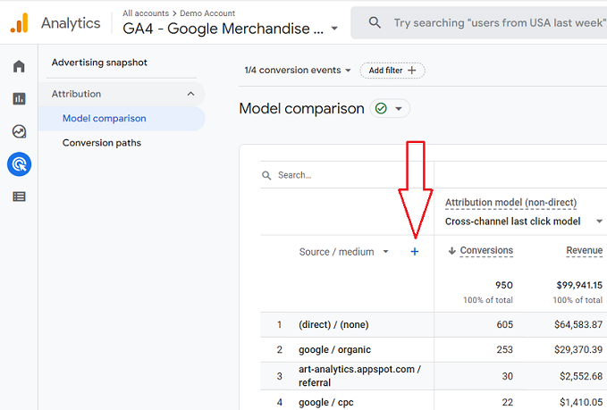Collapse the Attribution section chevron
The image size is (607, 410).
tap(190, 94)
